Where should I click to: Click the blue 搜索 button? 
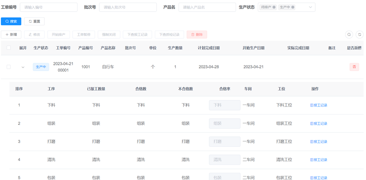coord(11,21)
